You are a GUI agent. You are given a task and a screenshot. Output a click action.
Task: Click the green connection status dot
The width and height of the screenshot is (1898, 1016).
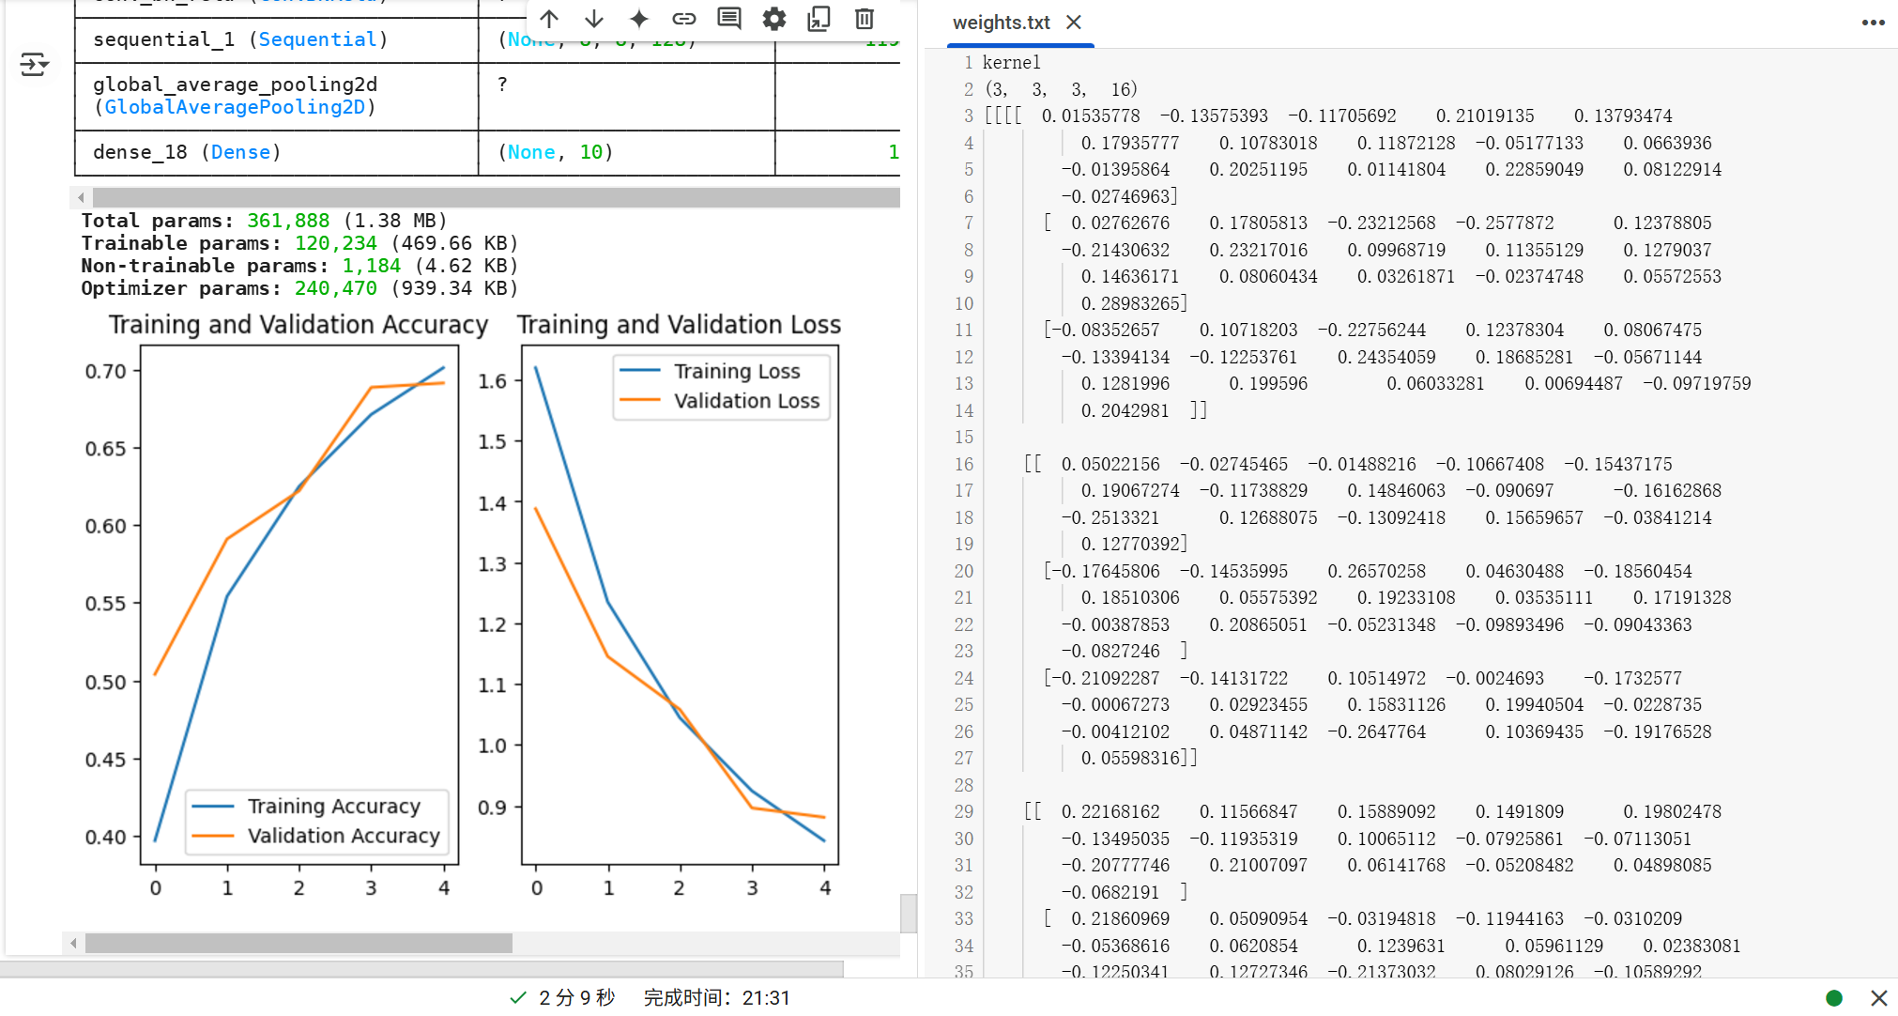[1834, 998]
